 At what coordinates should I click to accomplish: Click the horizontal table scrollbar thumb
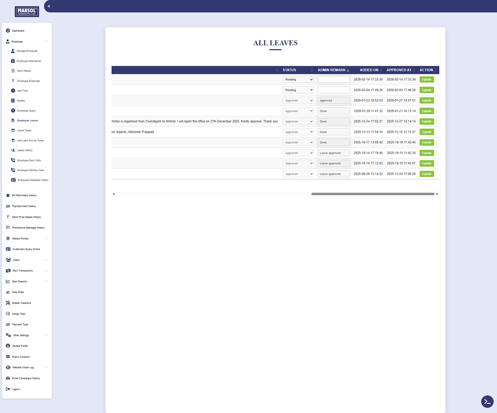tap(373, 194)
